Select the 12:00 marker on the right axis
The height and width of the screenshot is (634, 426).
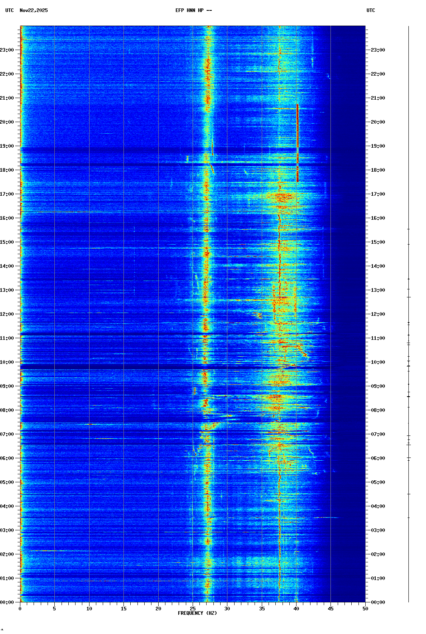[378, 314]
